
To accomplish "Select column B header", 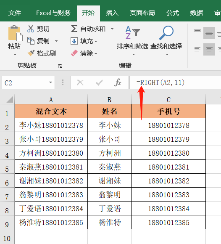I will pyautogui.click(x=109, y=100).
